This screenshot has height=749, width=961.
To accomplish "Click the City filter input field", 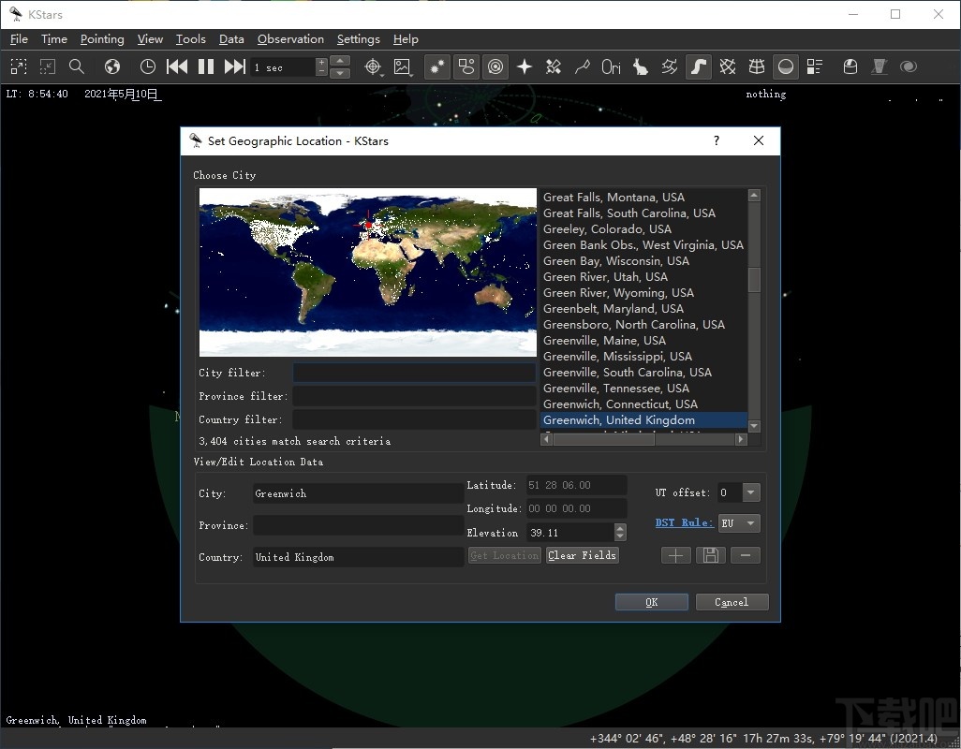I will (414, 373).
